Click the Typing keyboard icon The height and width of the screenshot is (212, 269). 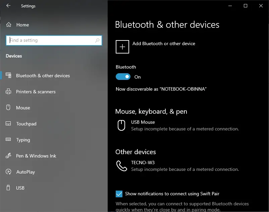[x=8, y=139]
